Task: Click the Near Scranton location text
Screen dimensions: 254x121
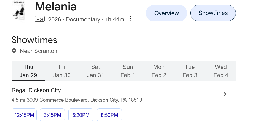Action: [39, 51]
